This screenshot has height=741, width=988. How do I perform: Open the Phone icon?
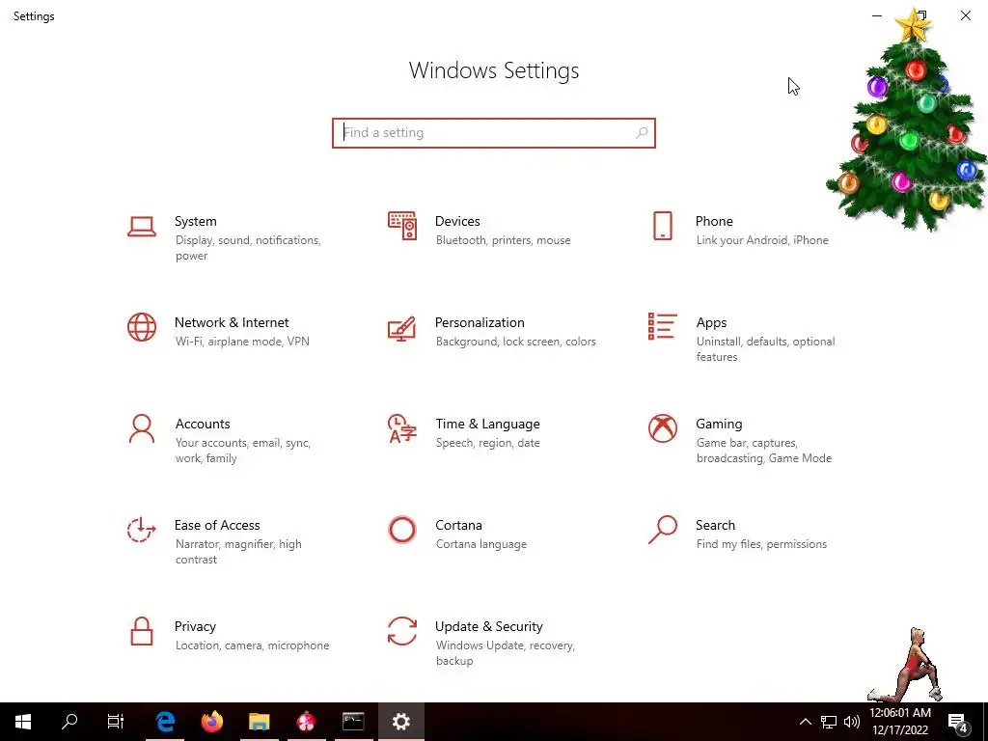[x=662, y=226]
